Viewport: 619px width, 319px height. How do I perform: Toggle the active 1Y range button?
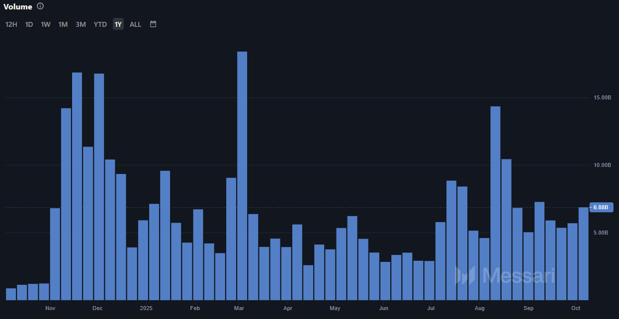(x=118, y=24)
